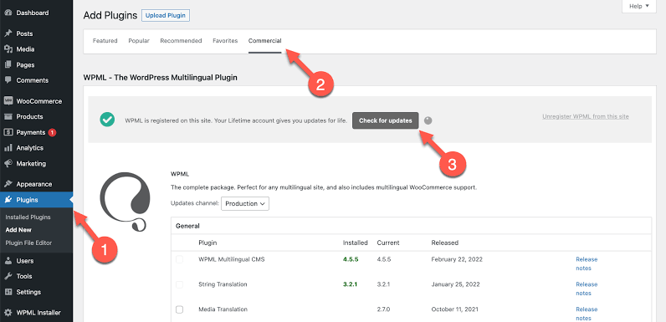
Task: Switch to the Popular tab
Action: tap(139, 41)
